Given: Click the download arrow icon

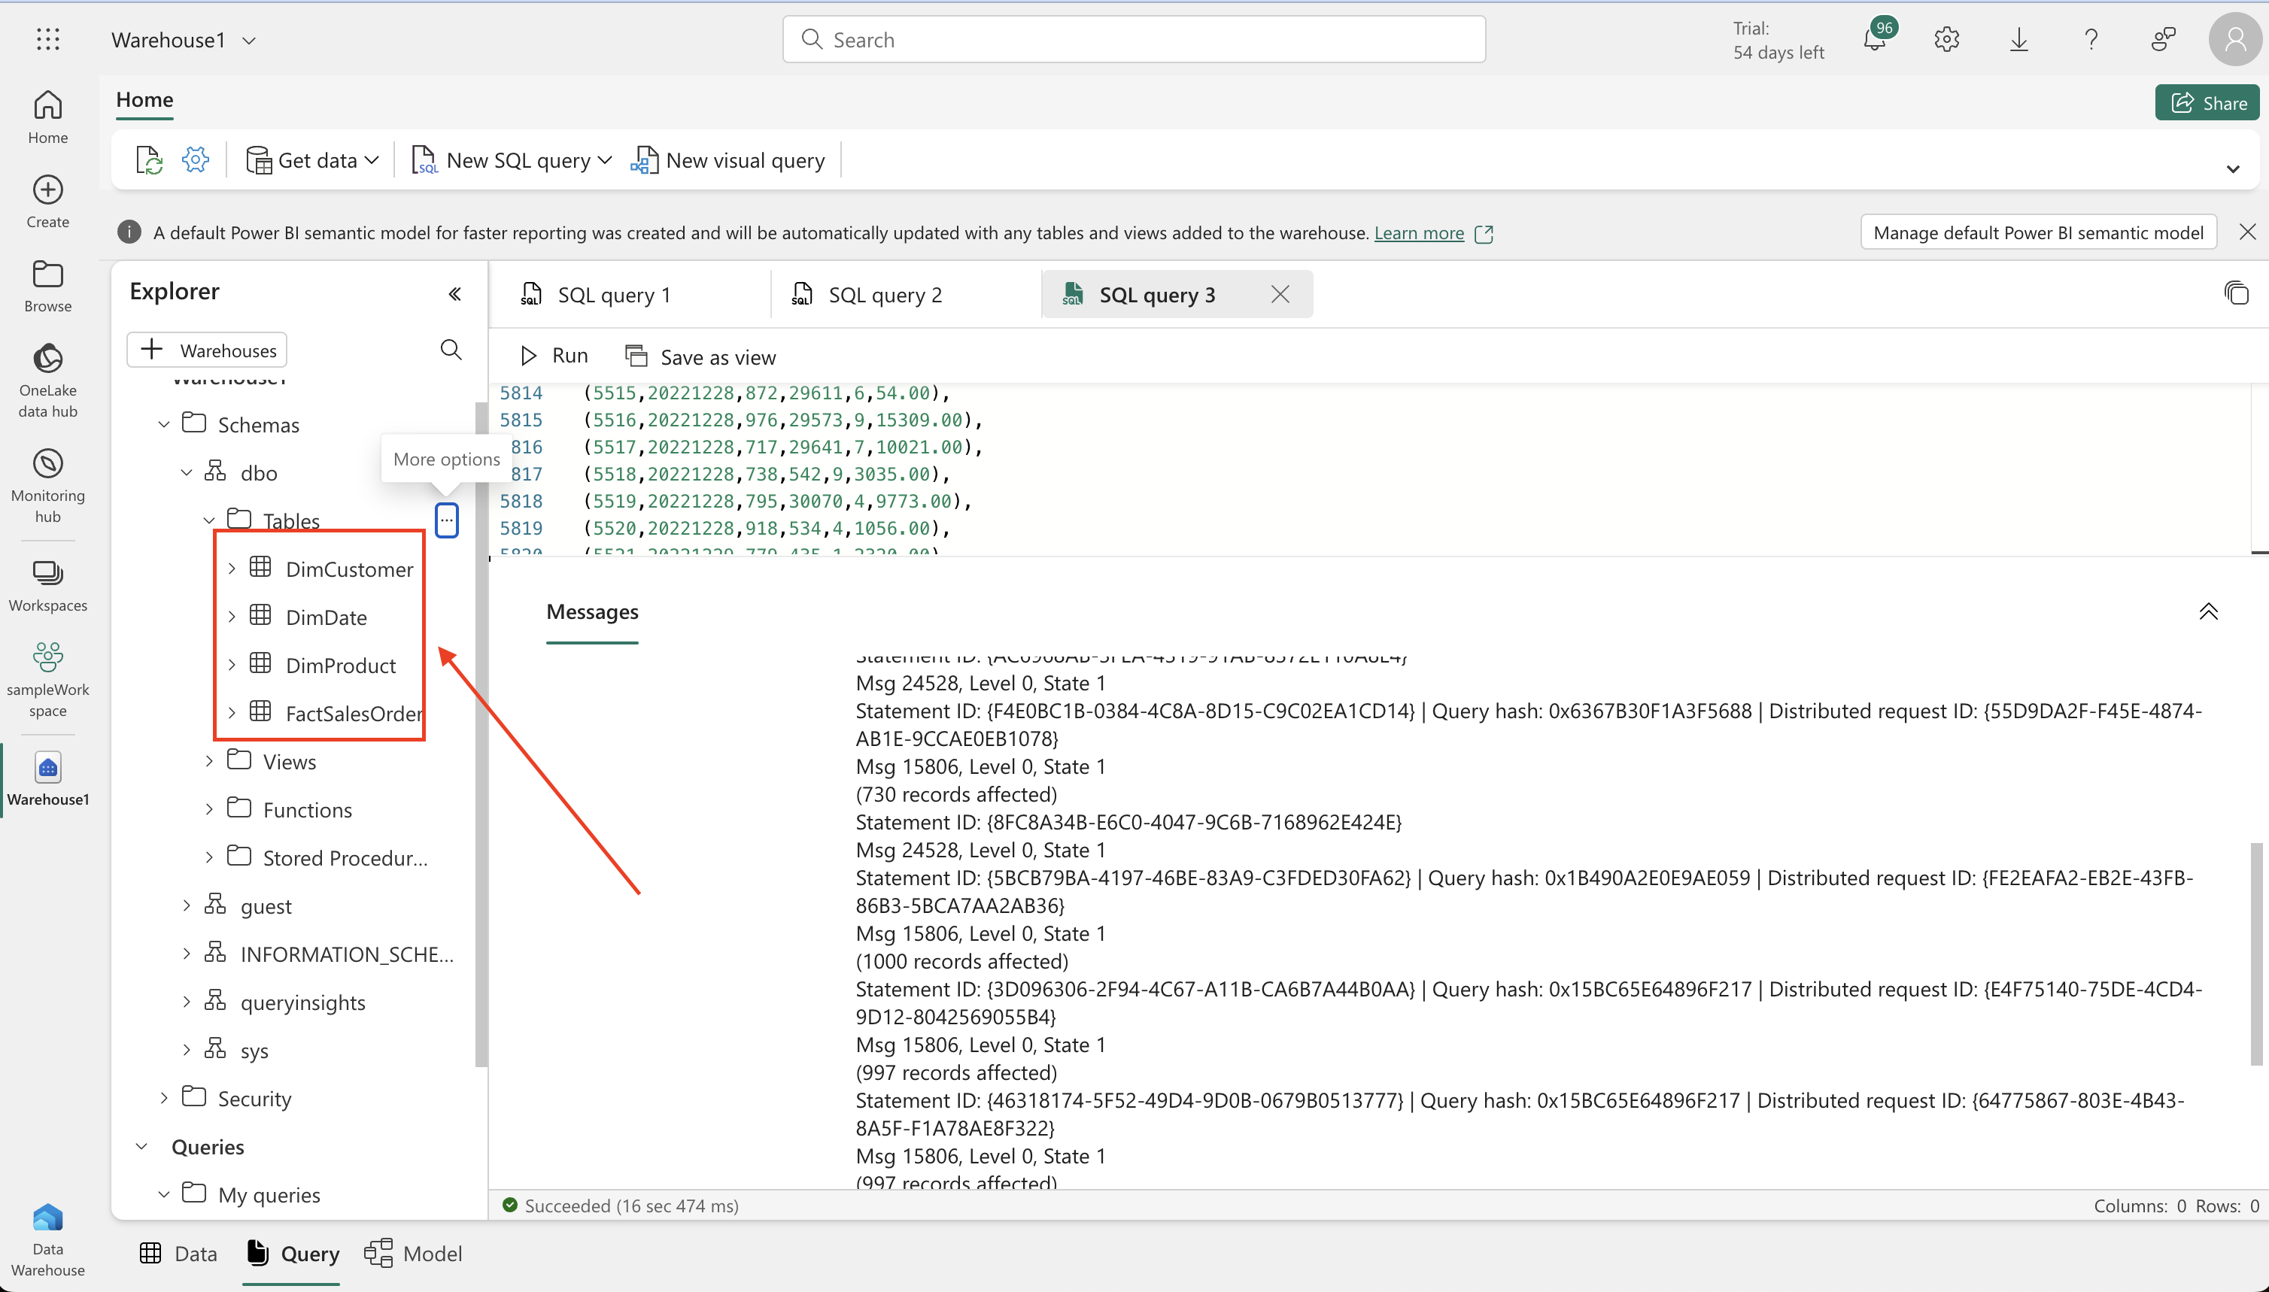Looking at the screenshot, I should pyautogui.click(x=2018, y=40).
